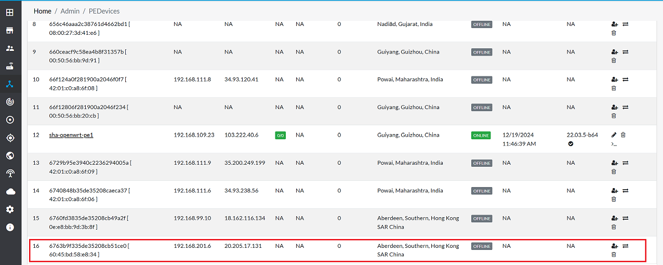This screenshot has width=663, height=265.
Task: Click add-user icon for row 9 device
Action: (x=615, y=52)
